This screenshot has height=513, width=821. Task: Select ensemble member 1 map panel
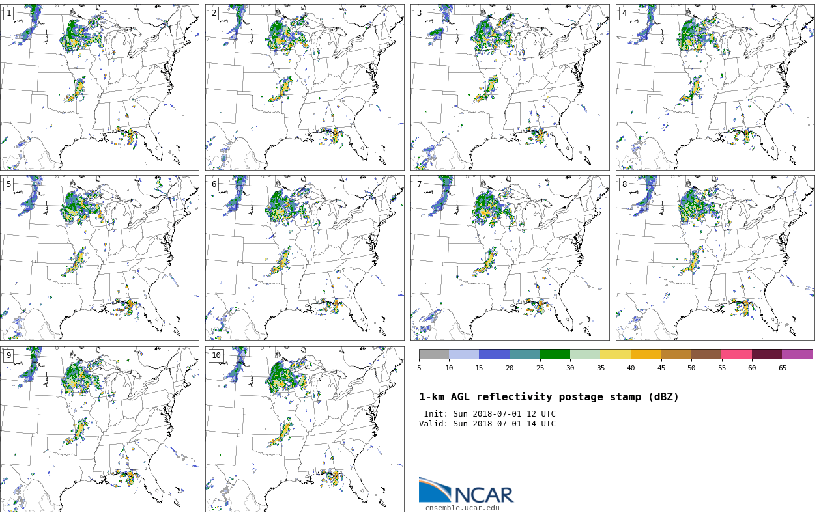100,87
